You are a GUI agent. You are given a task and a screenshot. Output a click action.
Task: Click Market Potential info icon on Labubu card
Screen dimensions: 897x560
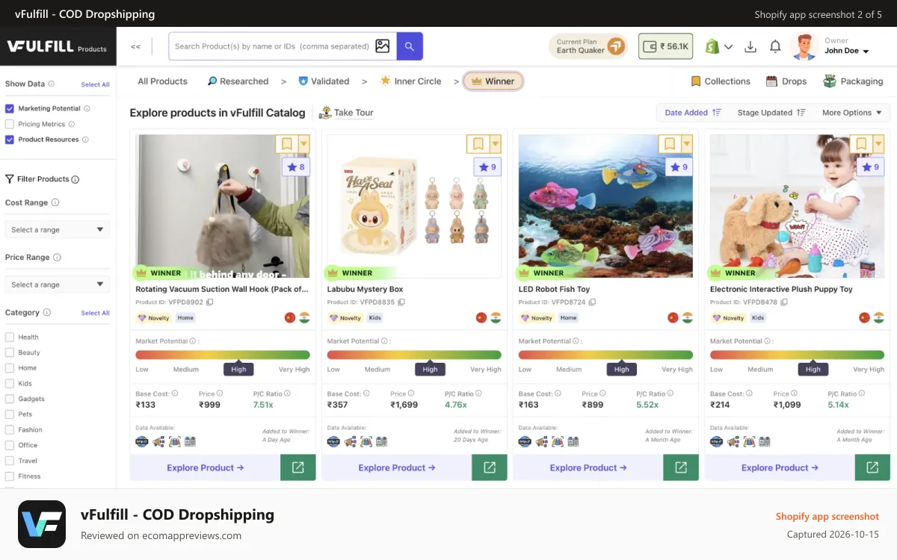tap(384, 341)
